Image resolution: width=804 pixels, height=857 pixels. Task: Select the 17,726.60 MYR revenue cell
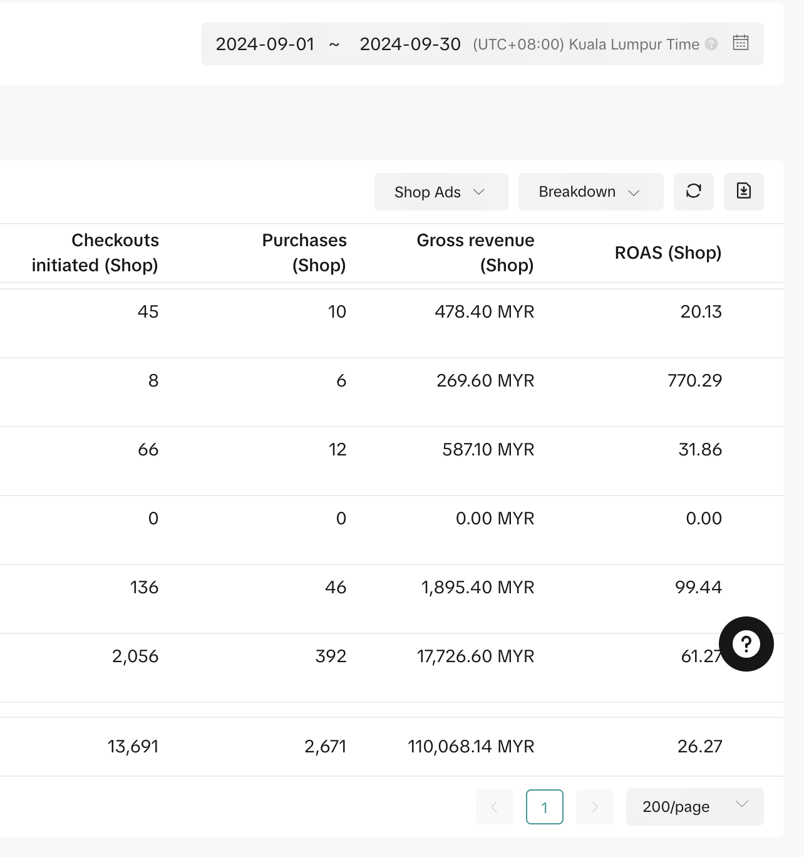tap(475, 656)
